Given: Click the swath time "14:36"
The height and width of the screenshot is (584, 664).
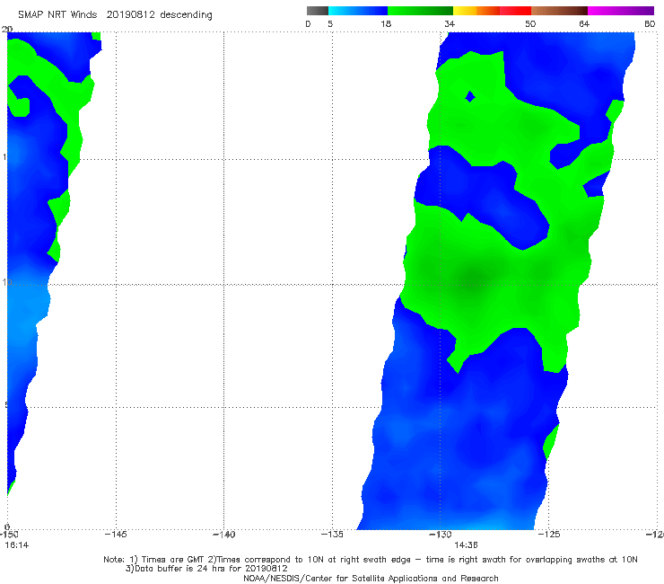Looking at the screenshot, I should point(466,545).
